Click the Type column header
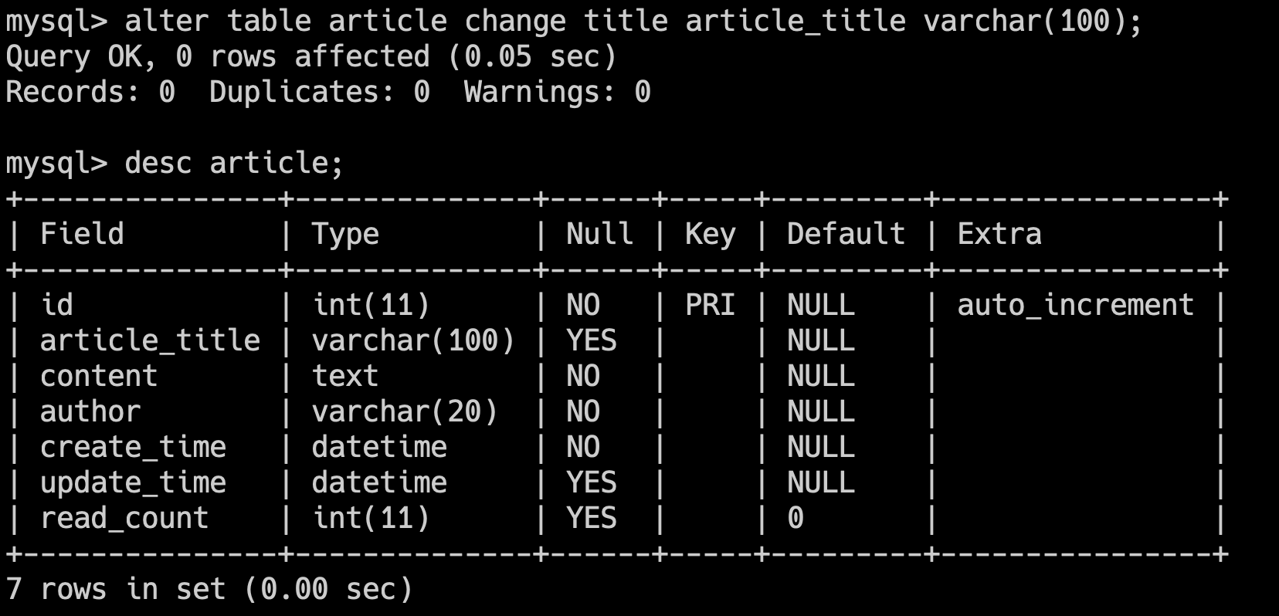 coord(345,234)
